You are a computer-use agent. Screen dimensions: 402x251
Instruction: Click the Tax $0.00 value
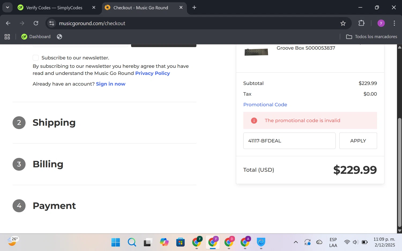click(x=370, y=94)
